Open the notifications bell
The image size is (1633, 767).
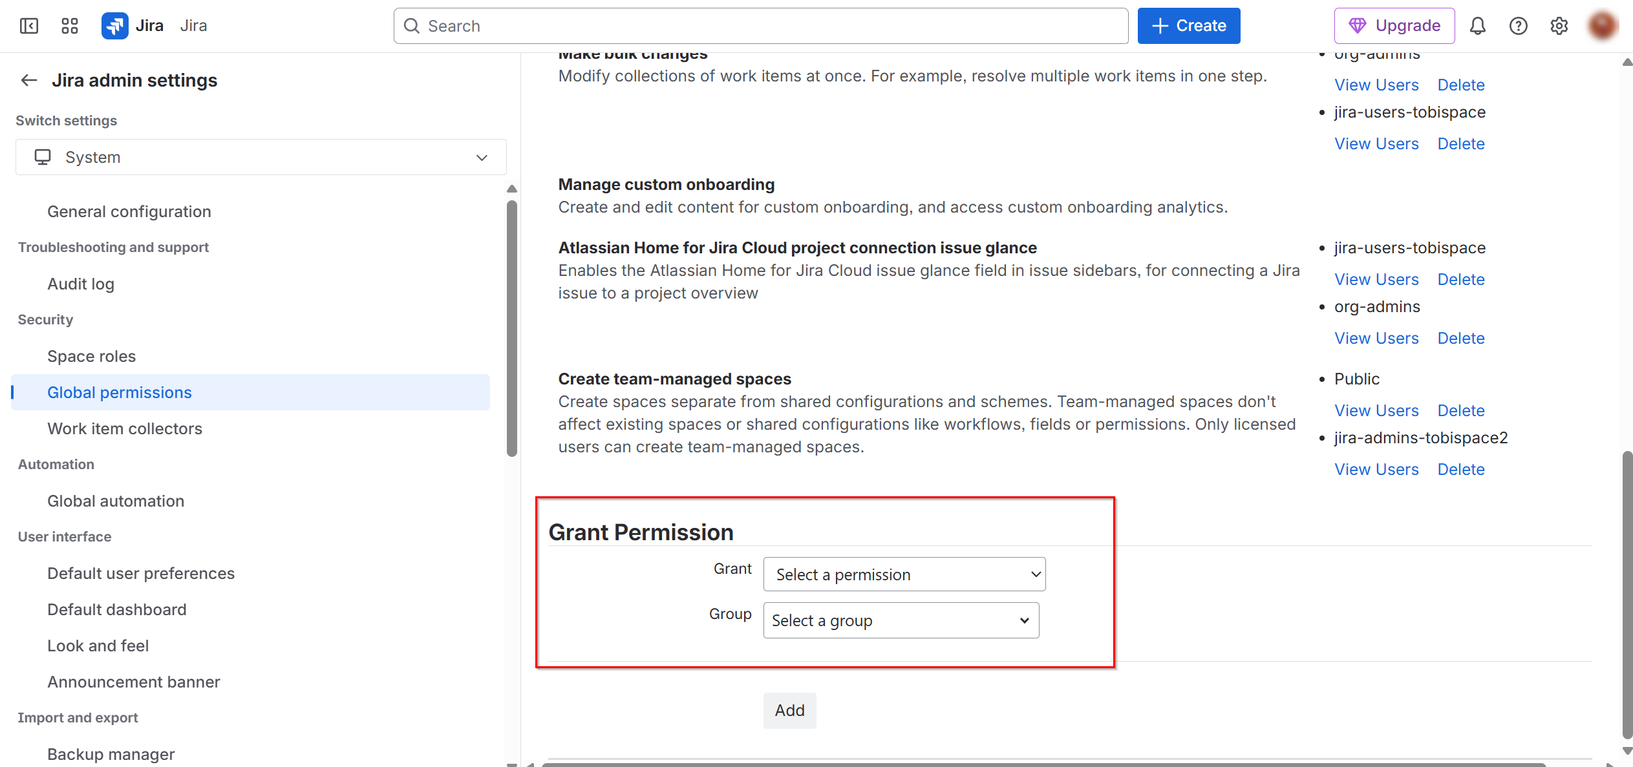[x=1478, y=26]
